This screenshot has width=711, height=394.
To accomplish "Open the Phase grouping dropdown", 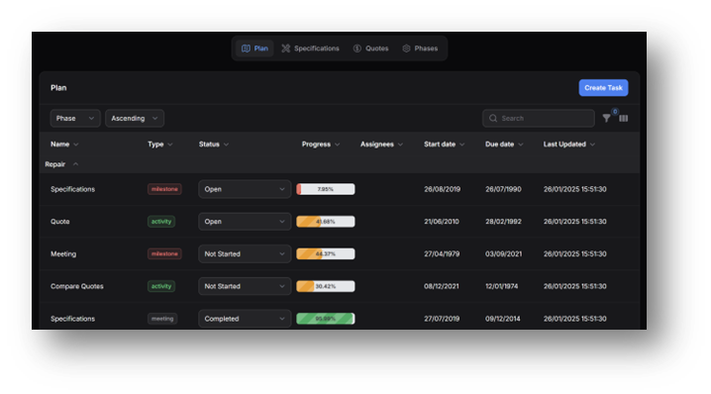I will pyautogui.click(x=75, y=119).
